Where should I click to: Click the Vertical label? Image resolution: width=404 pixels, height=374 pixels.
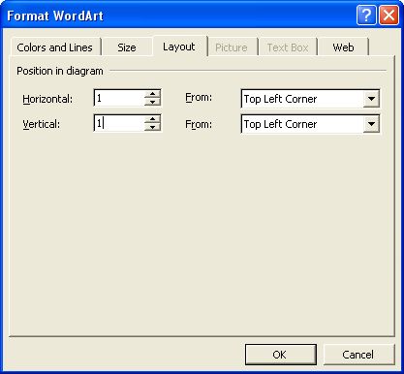pos(42,124)
